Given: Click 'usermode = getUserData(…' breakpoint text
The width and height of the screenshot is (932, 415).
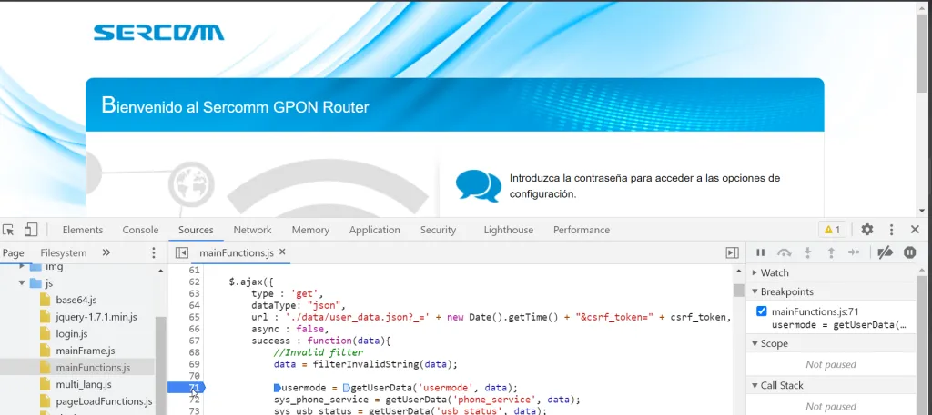Looking at the screenshot, I should 839,325.
